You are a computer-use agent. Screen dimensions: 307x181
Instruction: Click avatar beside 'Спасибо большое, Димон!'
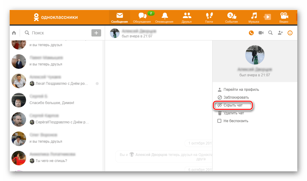coord(19,100)
